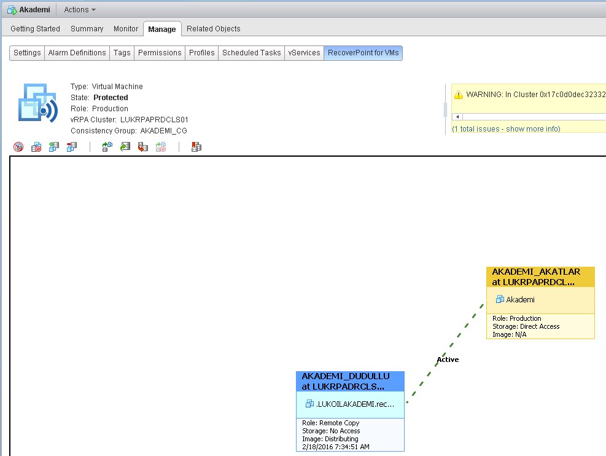Screen dimensions: 606x456
Task: Click the Active link status label
Action: click(448, 360)
